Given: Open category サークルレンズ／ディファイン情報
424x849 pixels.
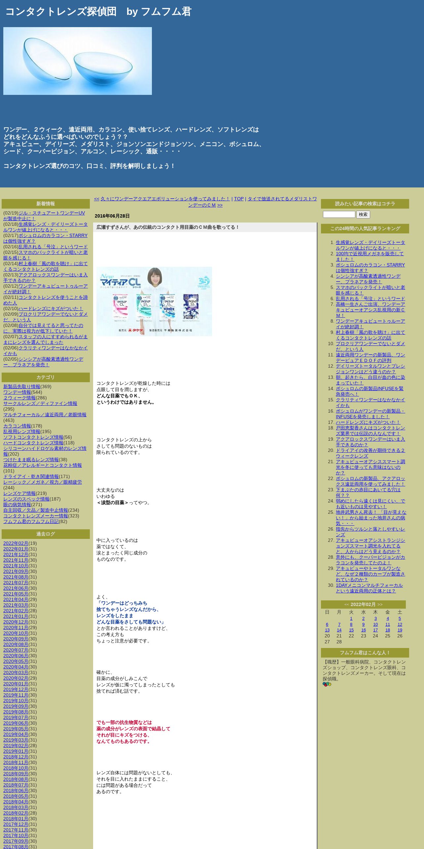Looking at the screenshot, I should (40, 403).
